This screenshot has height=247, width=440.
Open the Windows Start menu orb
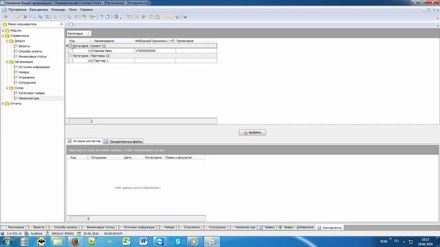click(7, 242)
